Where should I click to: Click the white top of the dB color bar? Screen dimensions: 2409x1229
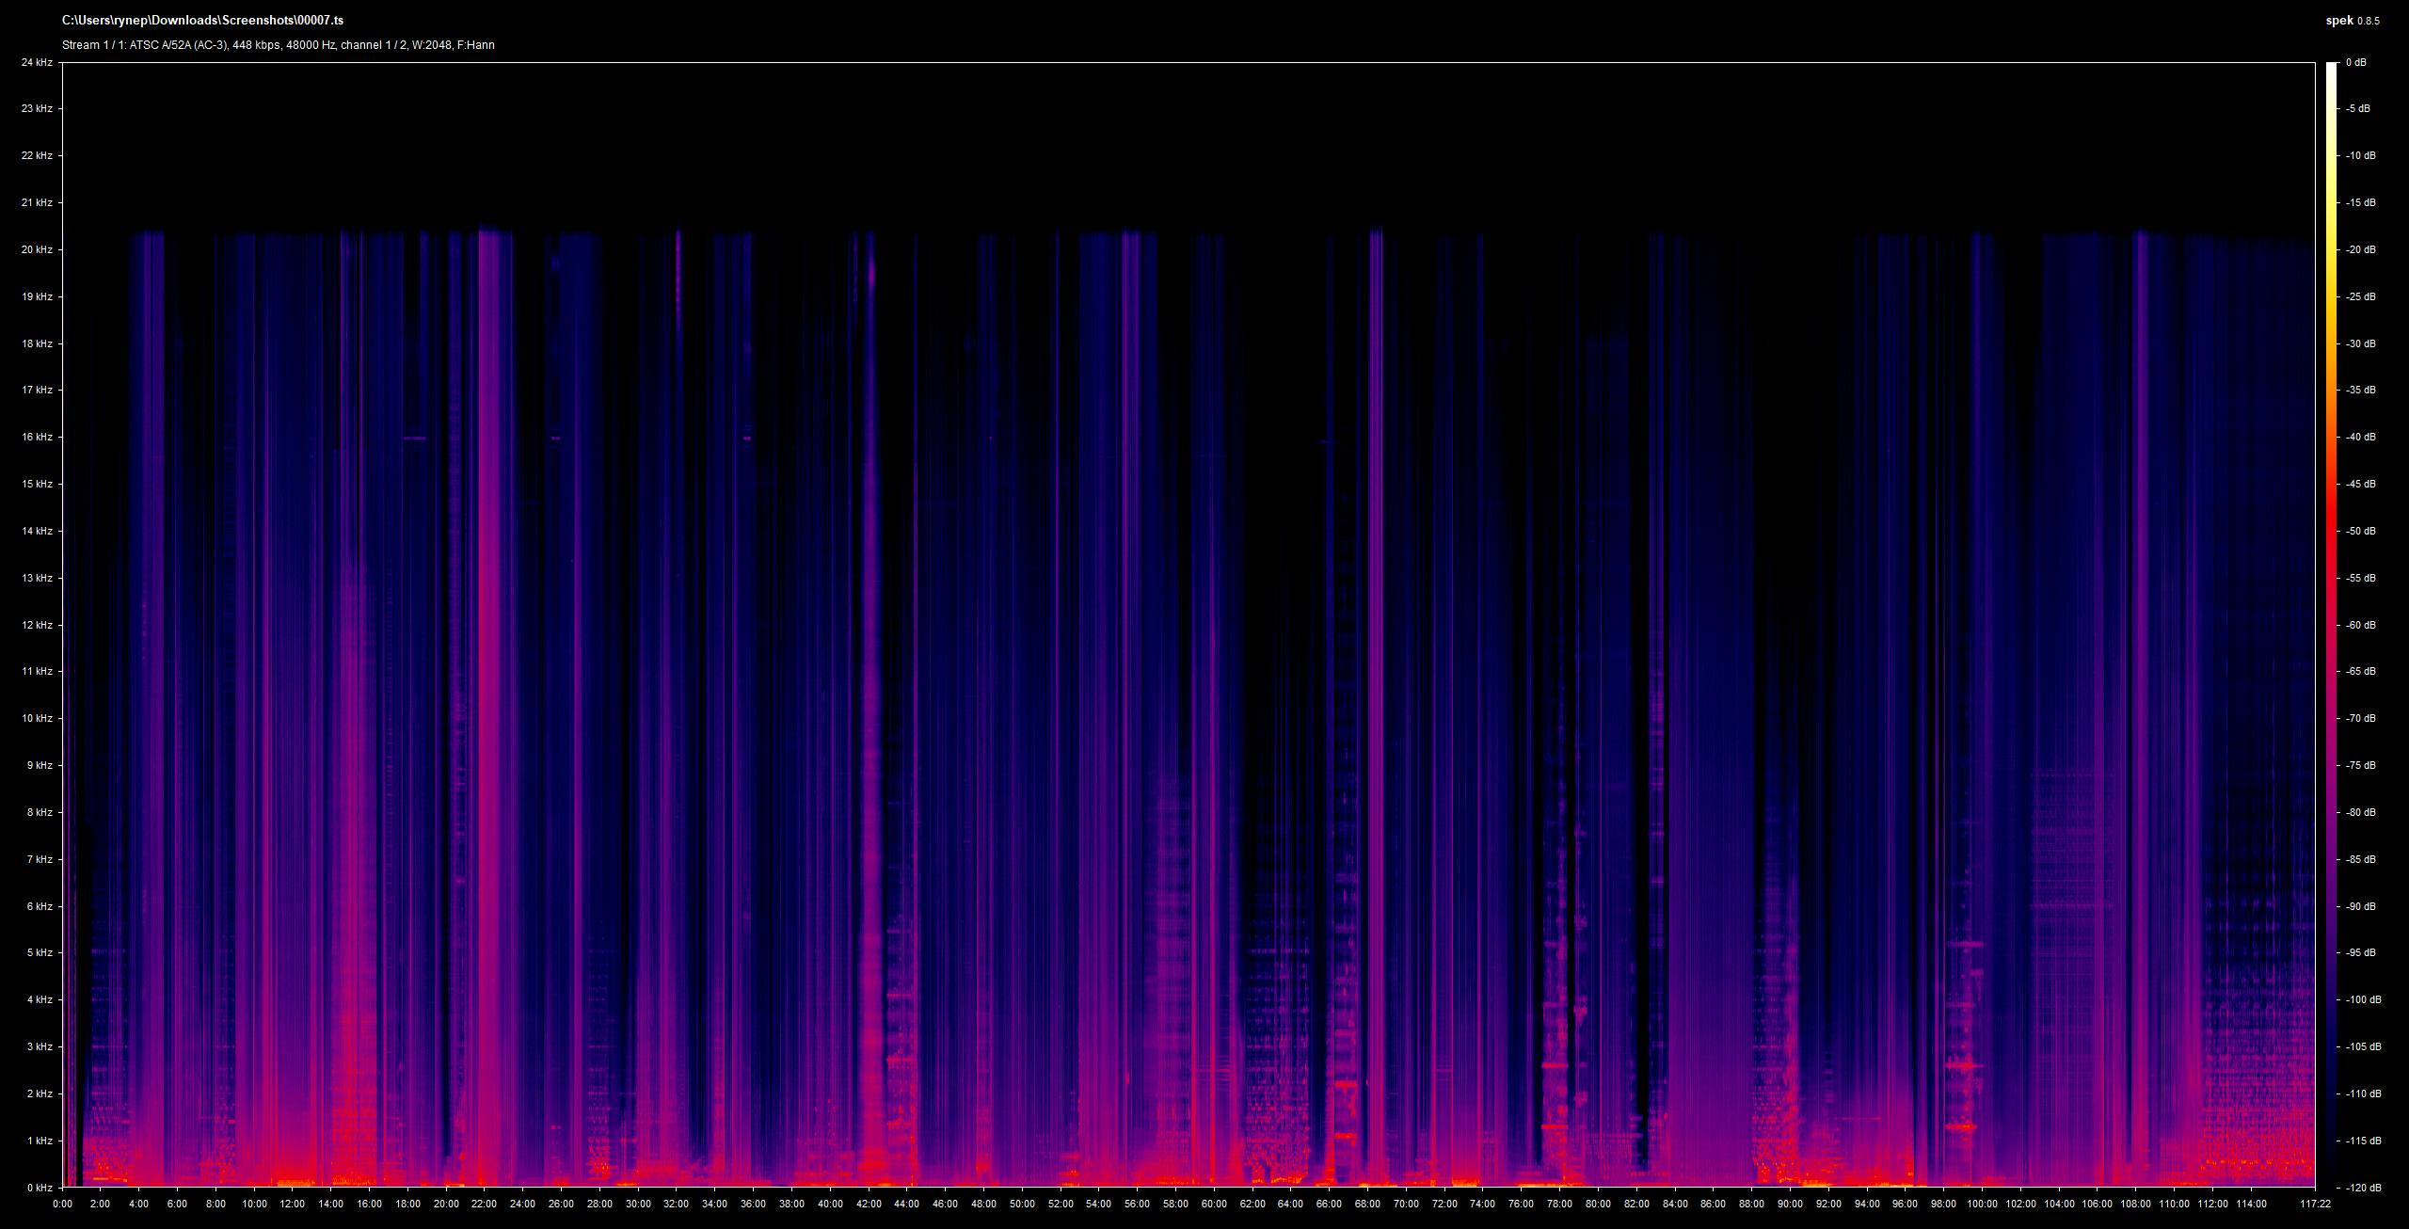point(2331,68)
